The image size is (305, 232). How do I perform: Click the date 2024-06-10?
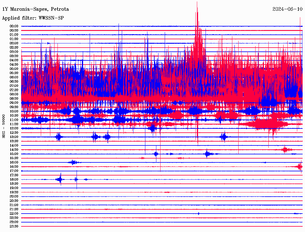pos(287,9)
